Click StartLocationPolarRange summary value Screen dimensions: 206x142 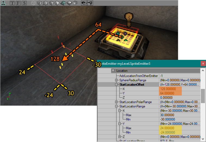pyautogui.click(x=180, y=102)
